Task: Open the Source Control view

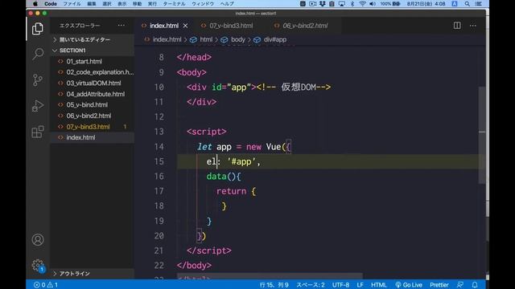Action: point(38,79)
